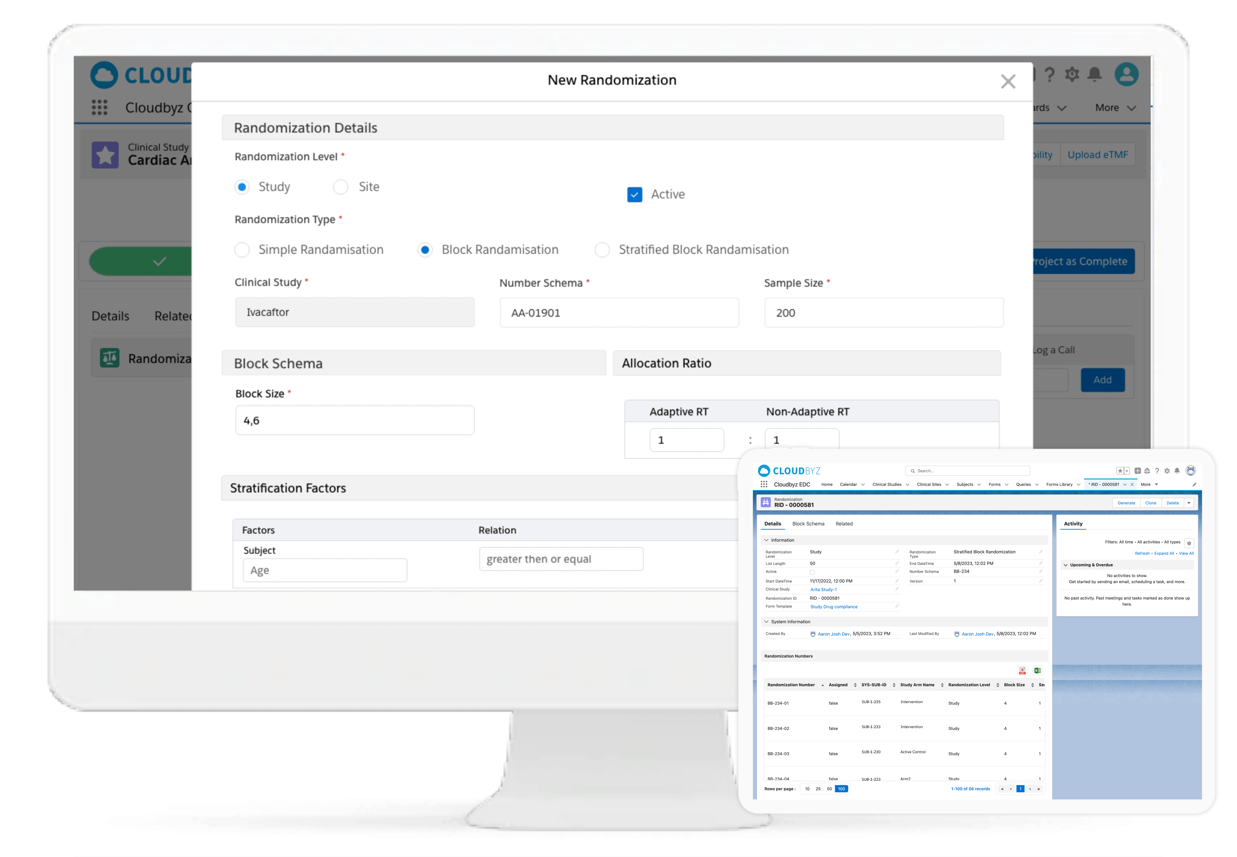Open the Trailhead guidance icon on tablet
1237x857 pixels.
coord(1147,471)
